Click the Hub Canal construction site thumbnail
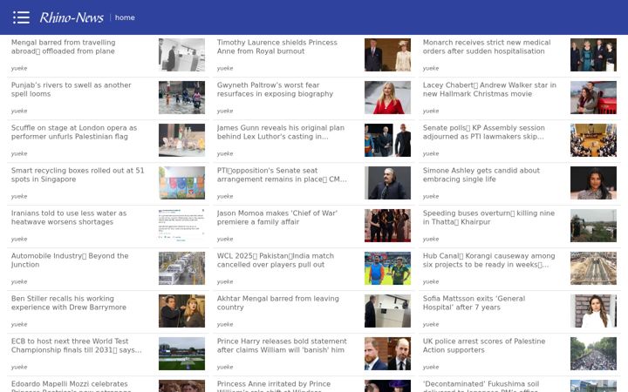 coord(594,268)
